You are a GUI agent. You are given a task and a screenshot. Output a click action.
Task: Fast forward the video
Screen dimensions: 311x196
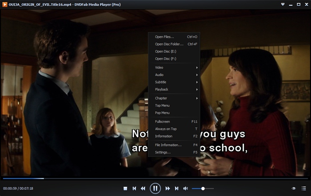[x=167, y=188]
